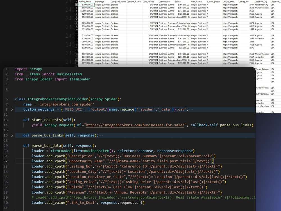Click the 'FEED_URI' key in custom_settings
Viewport: 281px width, 211px height.
pos(73,109)
